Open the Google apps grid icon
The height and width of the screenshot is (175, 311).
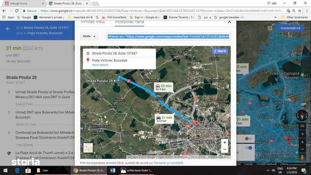[x=270, y=28]
